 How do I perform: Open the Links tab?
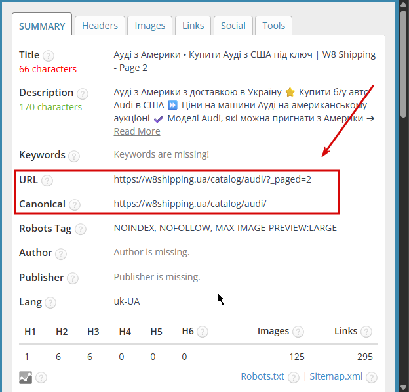tap(193, 26)
